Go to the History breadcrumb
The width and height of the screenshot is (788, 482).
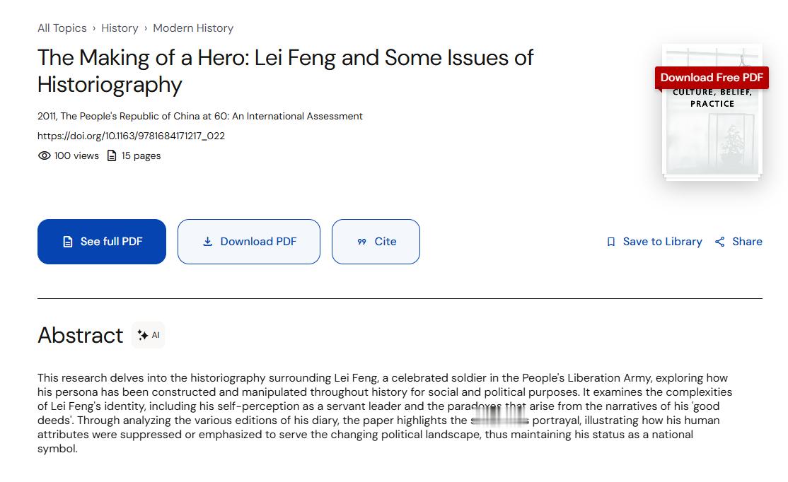point(120,28)
